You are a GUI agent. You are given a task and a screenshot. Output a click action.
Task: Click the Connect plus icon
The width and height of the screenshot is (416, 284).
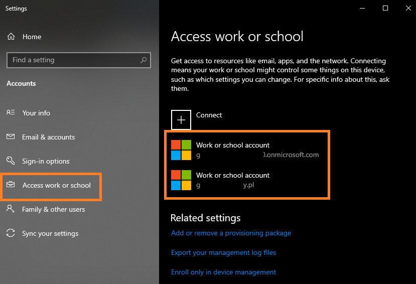coord(181,120)
